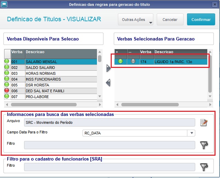This screenshot has width=220, height=178.
Task: Click left arrow of available verbas horizontal scrollbar
Action: point(7,105)
